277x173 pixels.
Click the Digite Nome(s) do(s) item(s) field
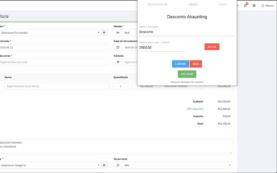tap(57, 86)
